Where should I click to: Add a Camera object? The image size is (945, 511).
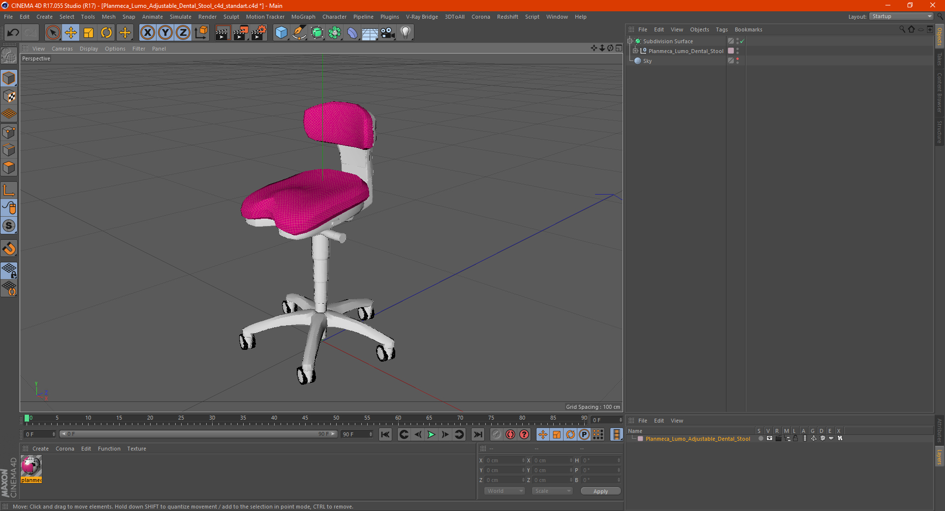pyautogui.click(x=388, y=33)
